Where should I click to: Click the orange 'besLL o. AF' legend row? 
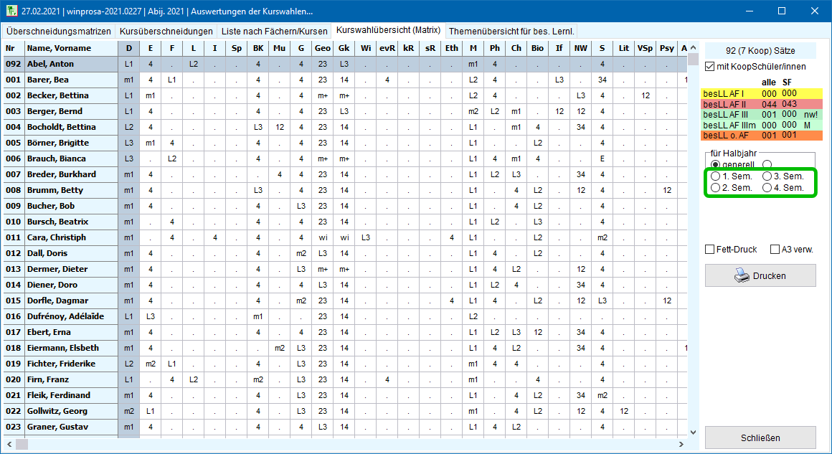tap(760, 135)
